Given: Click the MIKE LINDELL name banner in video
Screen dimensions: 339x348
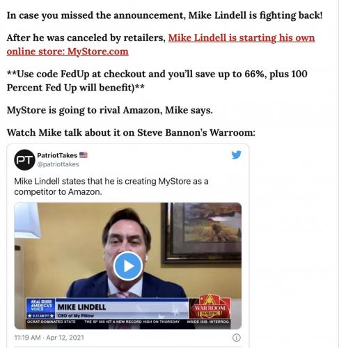Looking at the screenshot, I should pos(122,307).
